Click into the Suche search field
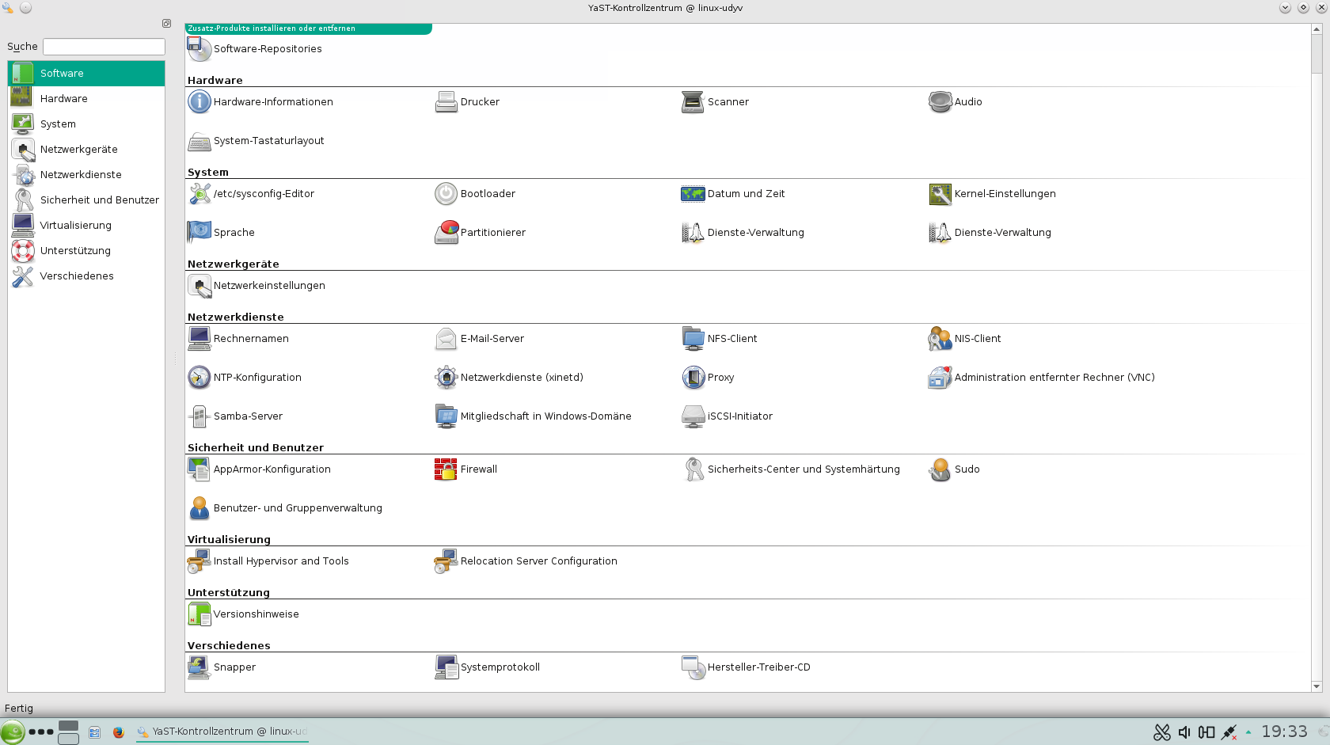1330x745 pixels. (103, 47)
